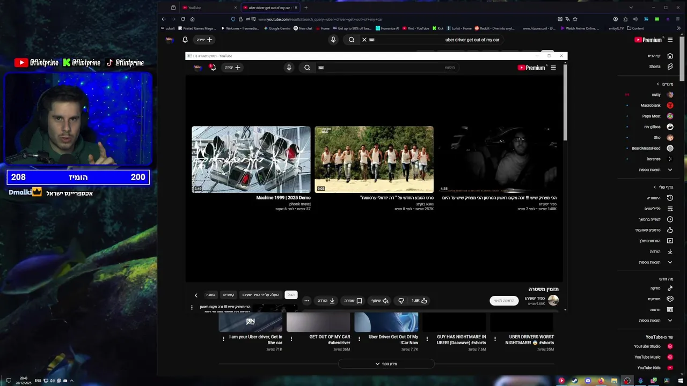
Task: Click the YouTube Premium logo in background browser
Action: coord(648,40)
